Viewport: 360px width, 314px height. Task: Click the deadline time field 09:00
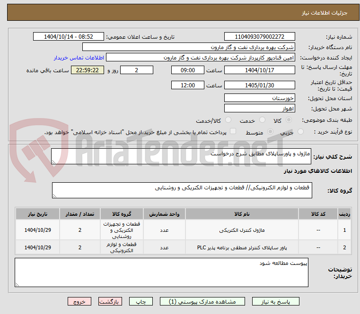(x=188, y=70)
